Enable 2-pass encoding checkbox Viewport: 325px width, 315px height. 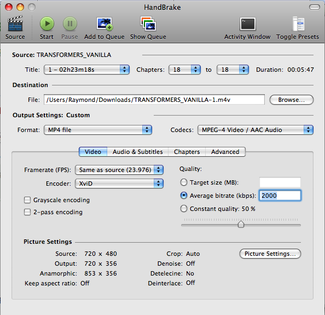pos(27,212)
